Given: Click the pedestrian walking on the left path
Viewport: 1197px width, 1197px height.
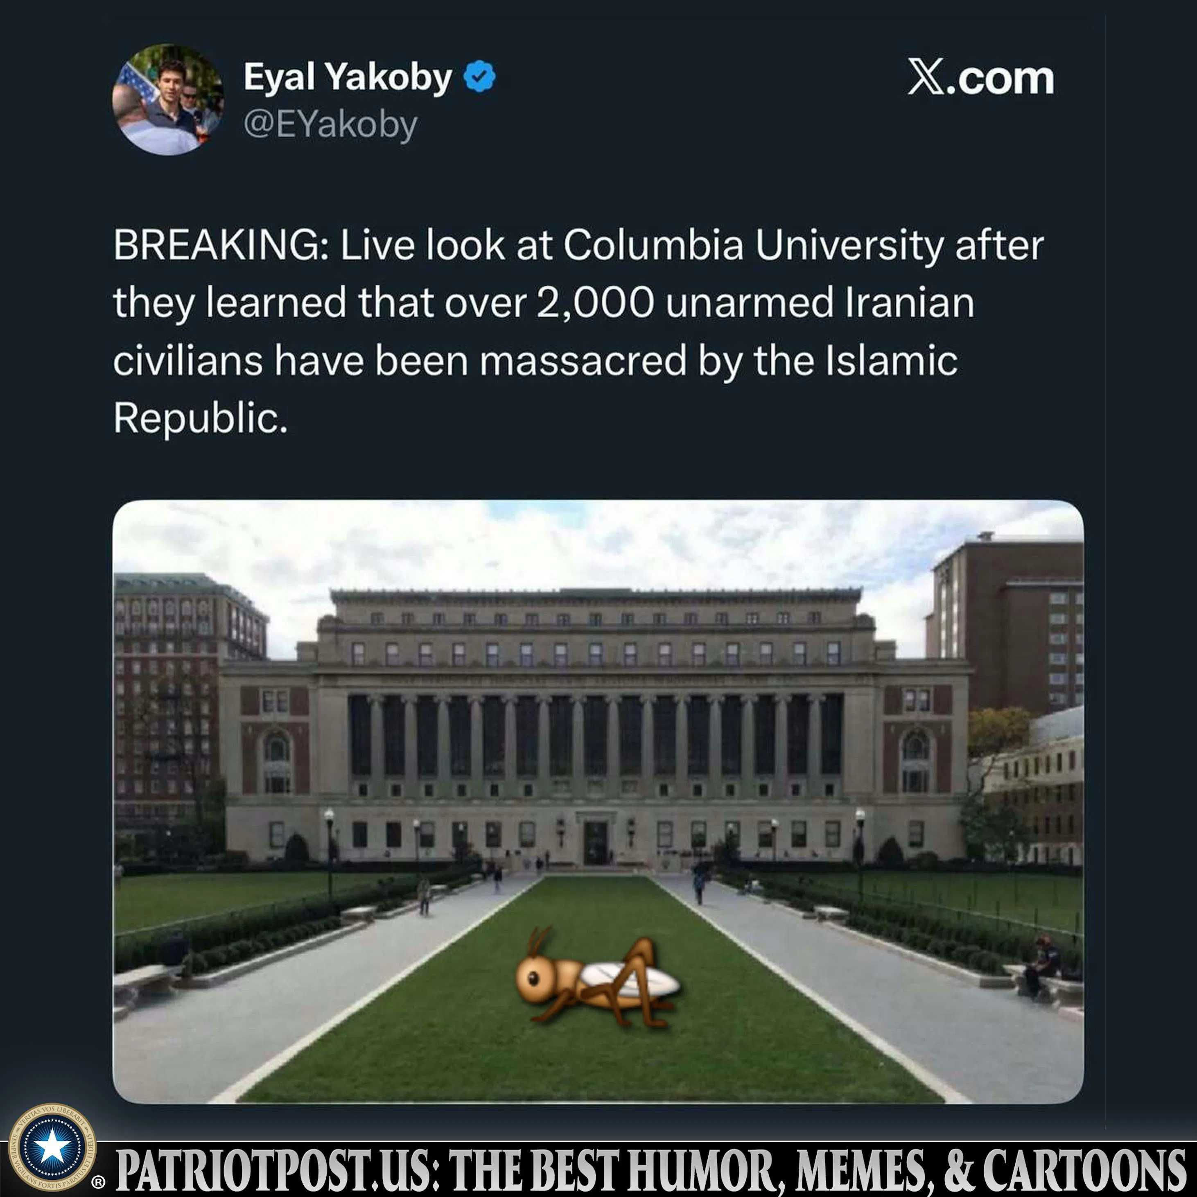Looking at the screenshot, I should point(424,897).
